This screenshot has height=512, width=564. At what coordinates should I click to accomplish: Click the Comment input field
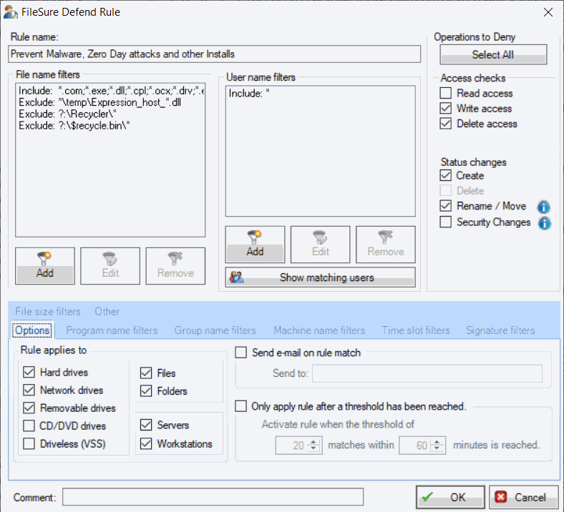click(x=213, y=497)
